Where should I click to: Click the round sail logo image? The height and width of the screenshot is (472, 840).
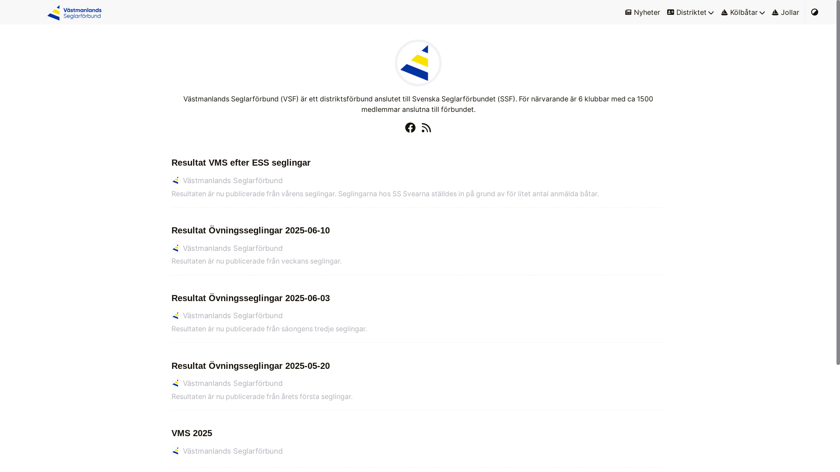(x=418, y=63)
